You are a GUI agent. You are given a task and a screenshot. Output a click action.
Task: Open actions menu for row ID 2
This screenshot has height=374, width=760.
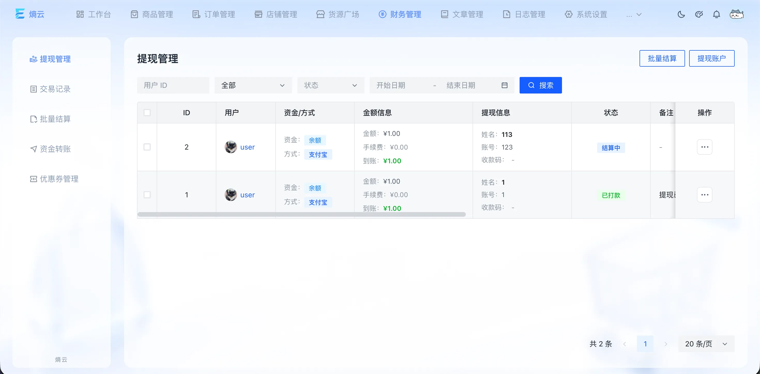[704, 147]
